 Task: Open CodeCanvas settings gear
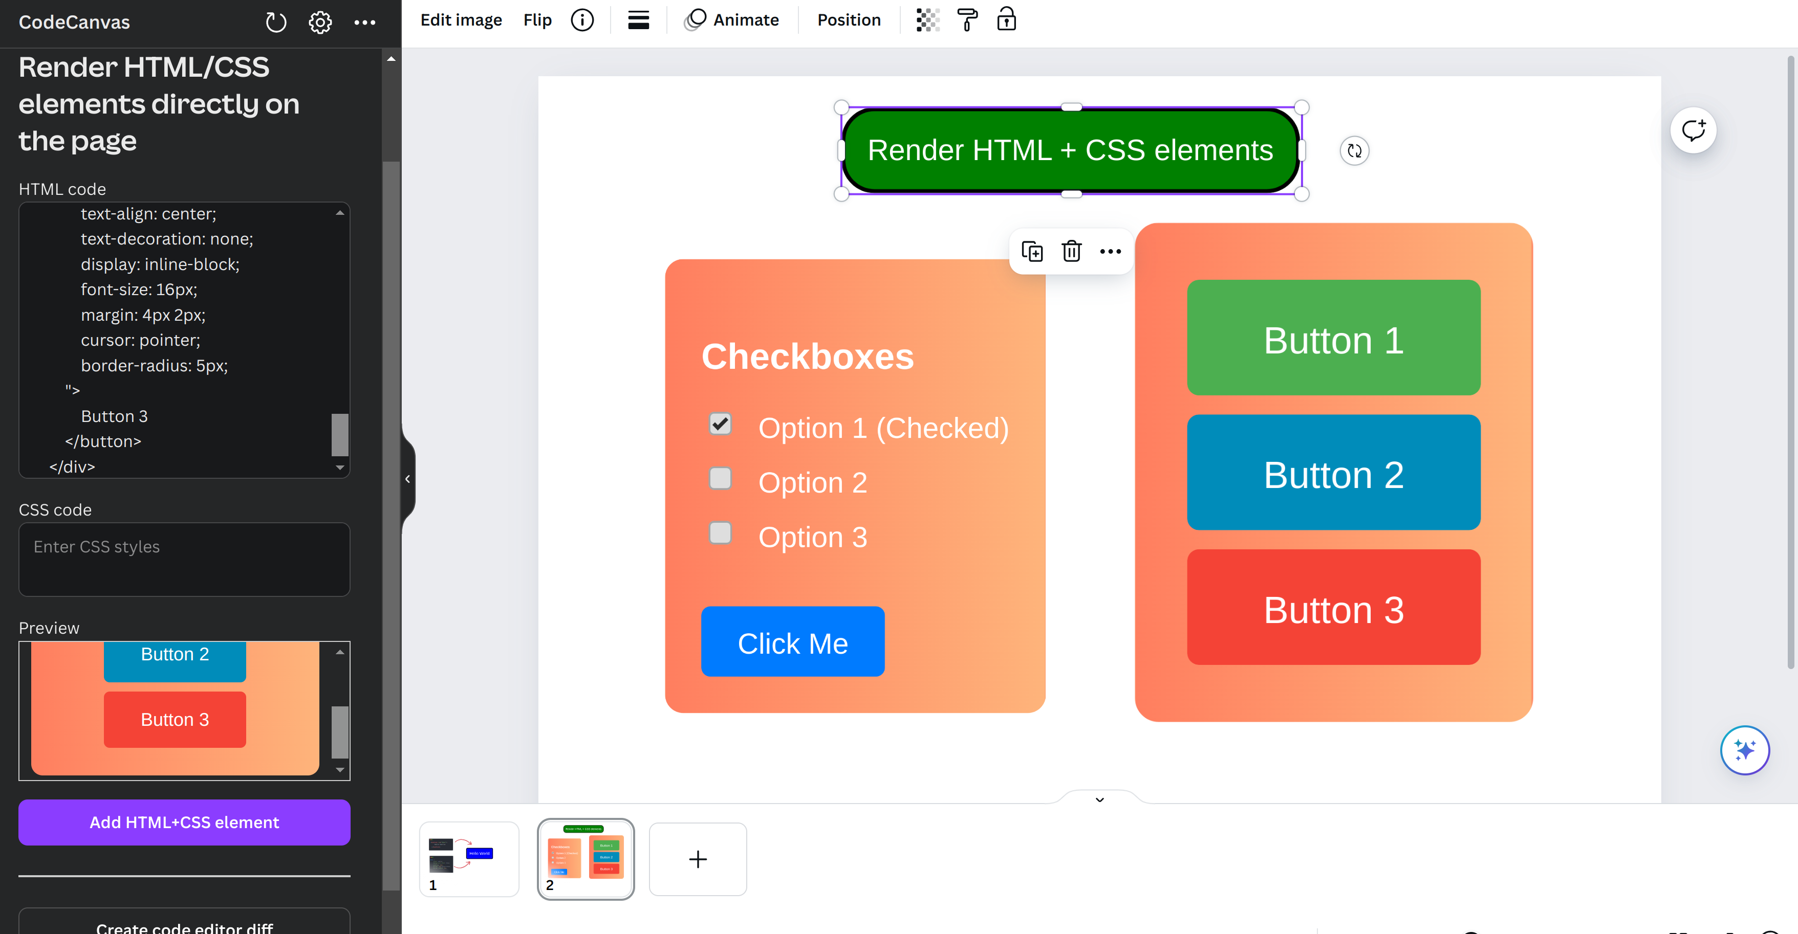pyautogui.click(x=320, y=23)
